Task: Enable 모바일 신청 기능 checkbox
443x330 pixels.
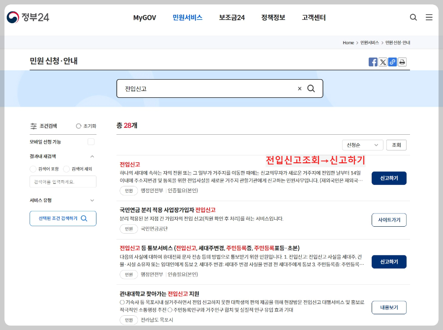Action: click(91, 141)
